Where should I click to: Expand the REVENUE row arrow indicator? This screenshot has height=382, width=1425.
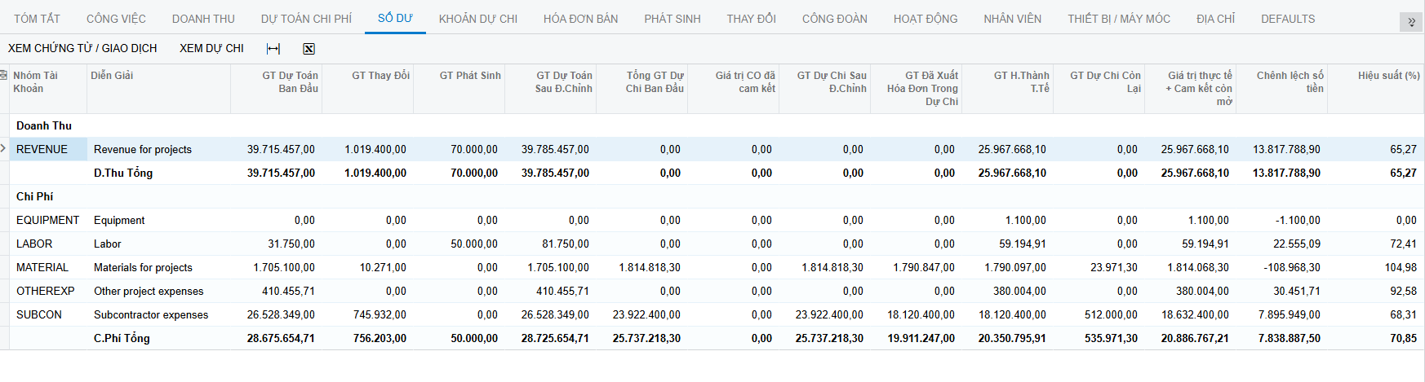3,148
